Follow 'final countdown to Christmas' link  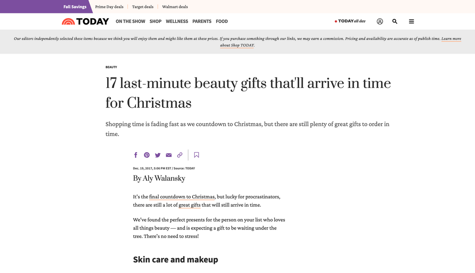182,197
